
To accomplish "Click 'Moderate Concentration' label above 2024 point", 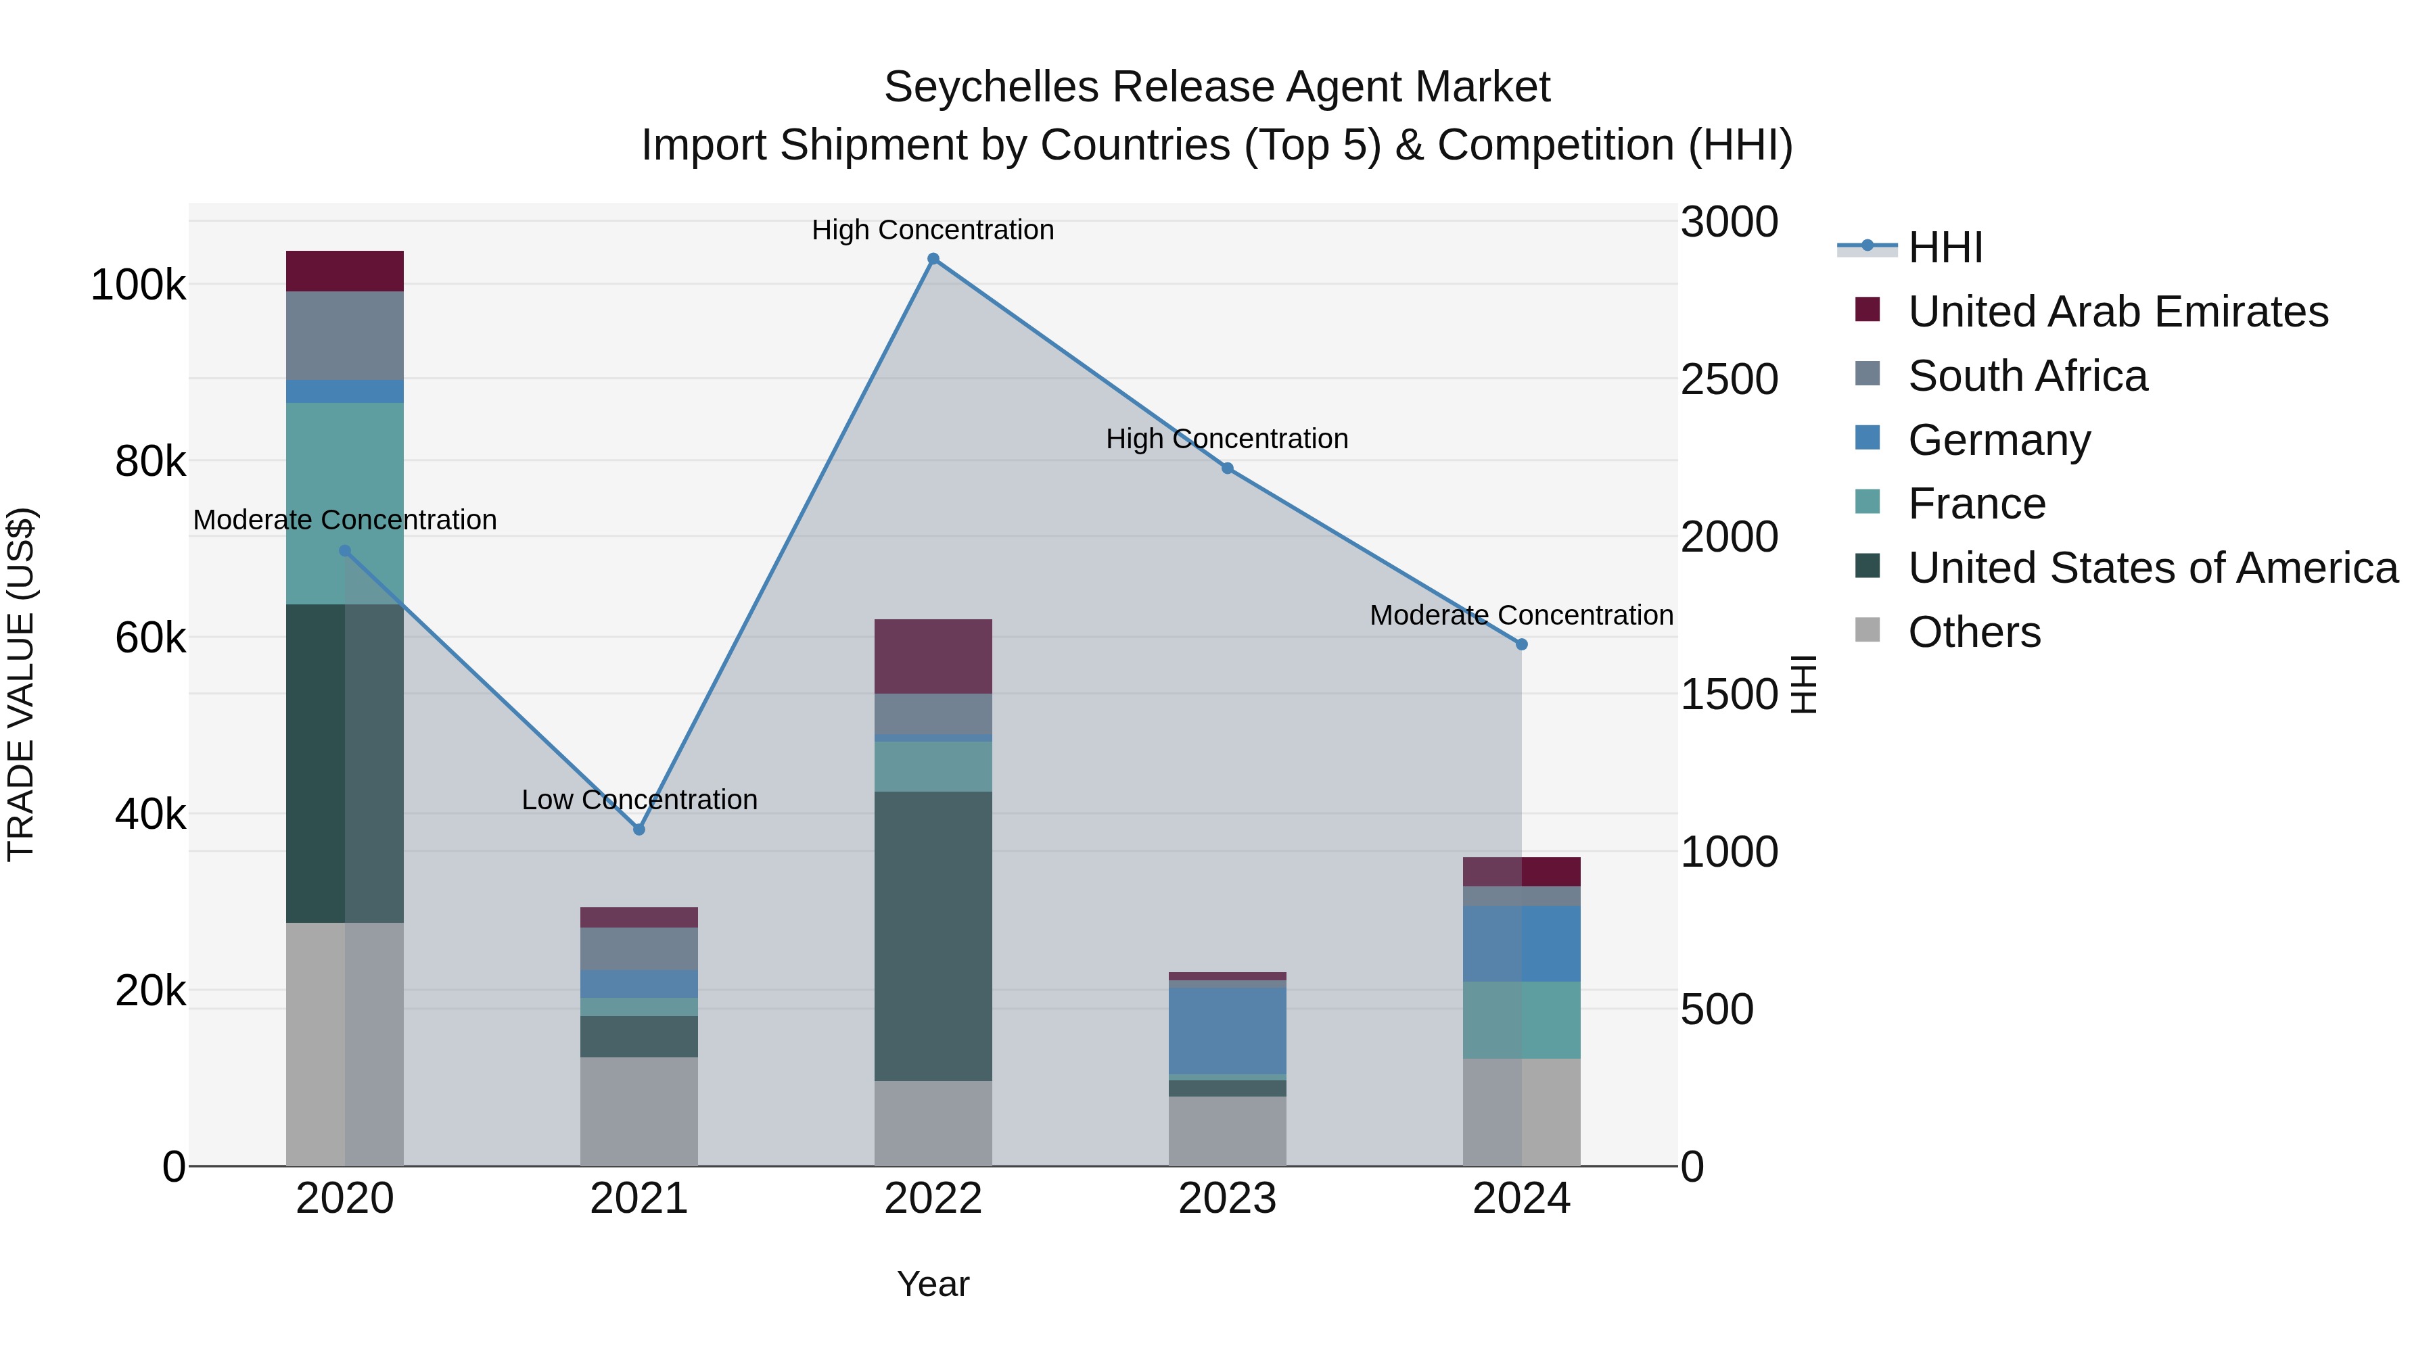I will click(x=1522, y=615).
